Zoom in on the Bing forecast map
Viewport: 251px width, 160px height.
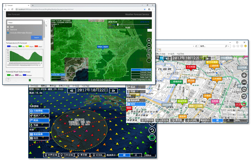(x=149, y=40)
